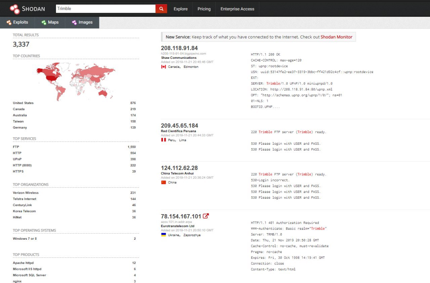Switch to the Images tab

pyautogui.click(x=82, y=22)
